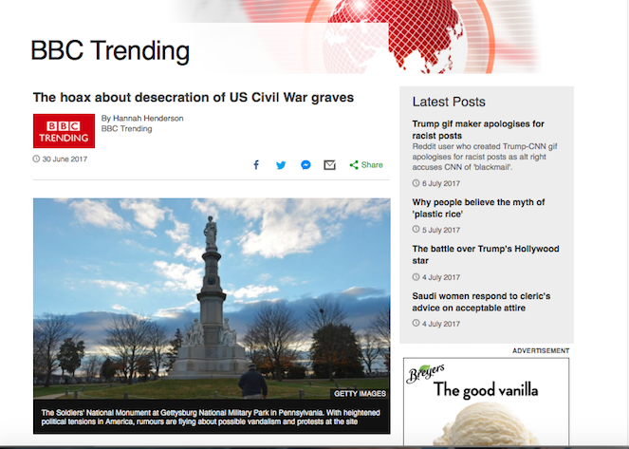Open the Breyers 'The good vanilla' advertisement

[x=486, y=402]
